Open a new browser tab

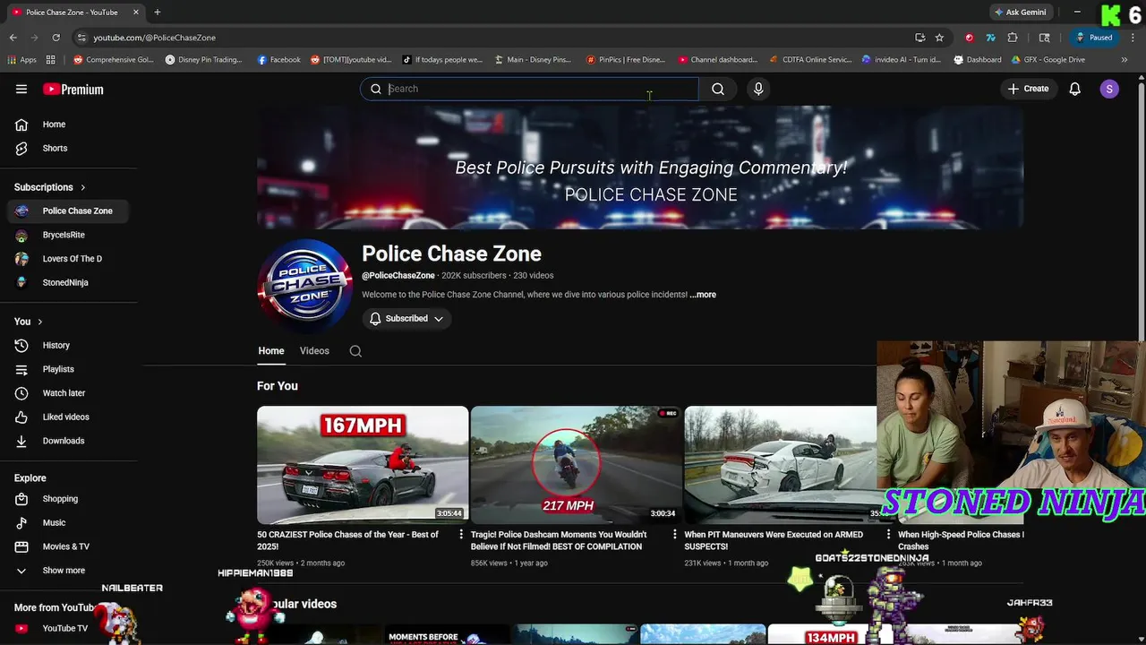[x=158, y=13]
